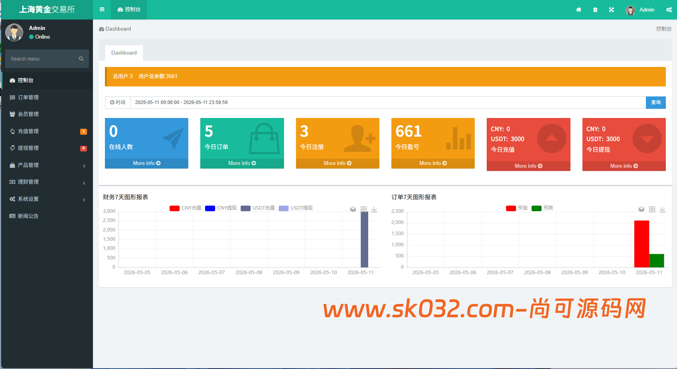
Task: Toggle the USDT提现 legend swatch
Action: coord(284,208)
